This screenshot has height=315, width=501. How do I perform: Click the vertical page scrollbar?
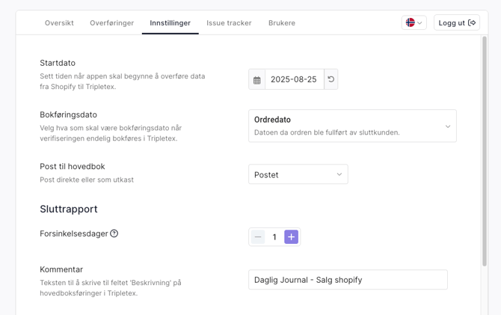tap(485, 150)
